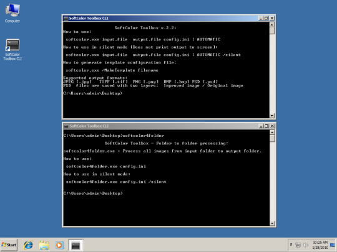Click the 'softcolor.exe /MakeTemplate filename' line
The image size is (337, 252).
point(112,70)
